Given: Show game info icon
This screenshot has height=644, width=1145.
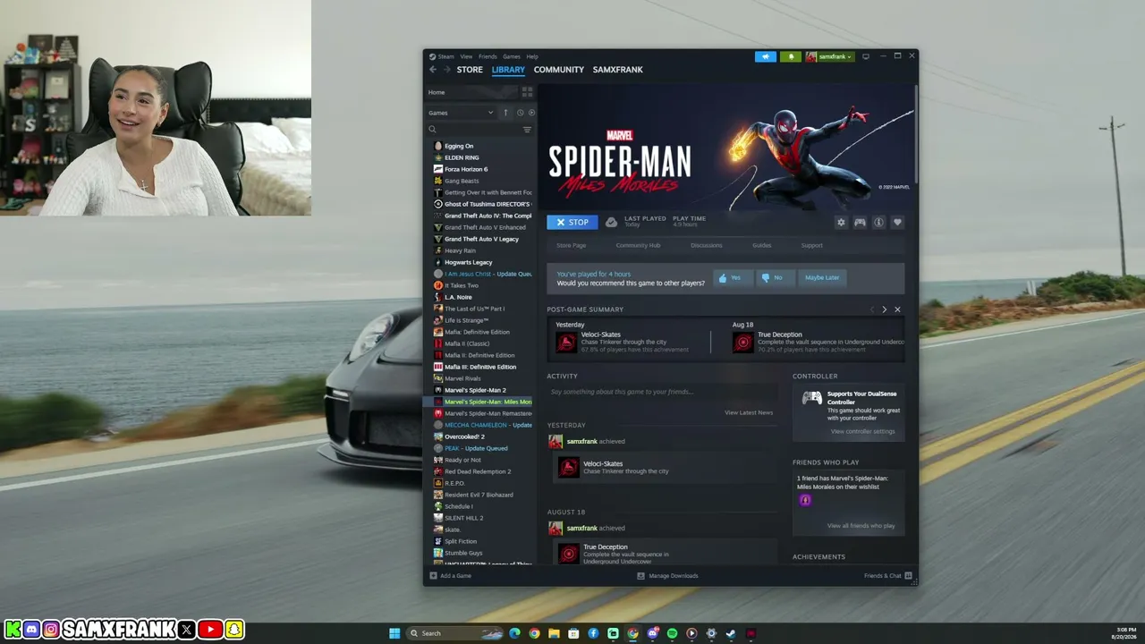Looking at the screenshot, I should click(878, 223).
